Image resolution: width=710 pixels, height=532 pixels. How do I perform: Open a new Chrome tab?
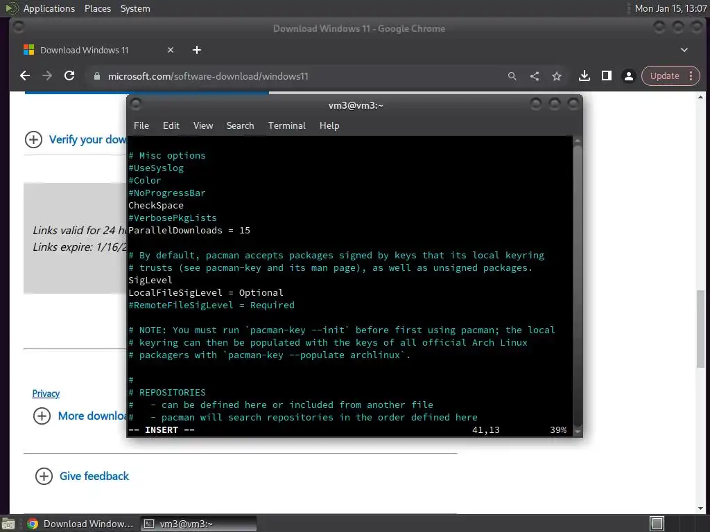click(x=196, y=50)
